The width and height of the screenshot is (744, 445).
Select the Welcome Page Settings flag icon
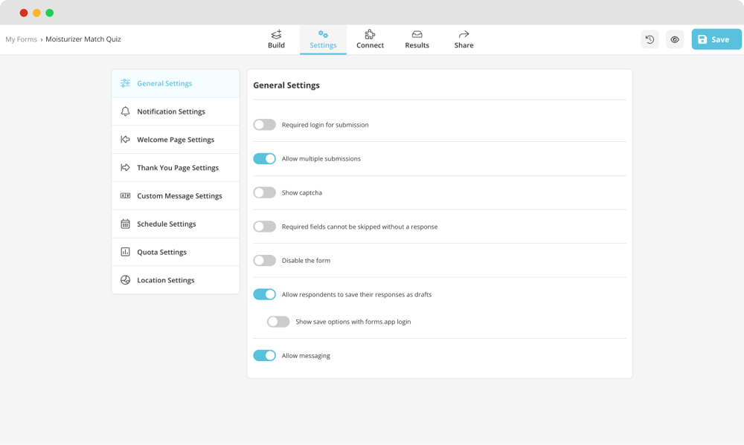click(126, 139)
